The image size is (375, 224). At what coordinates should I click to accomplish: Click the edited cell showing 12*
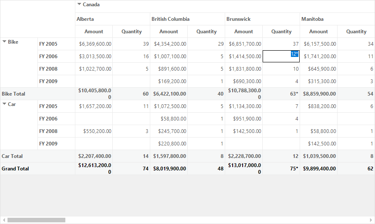click(281, 57)
